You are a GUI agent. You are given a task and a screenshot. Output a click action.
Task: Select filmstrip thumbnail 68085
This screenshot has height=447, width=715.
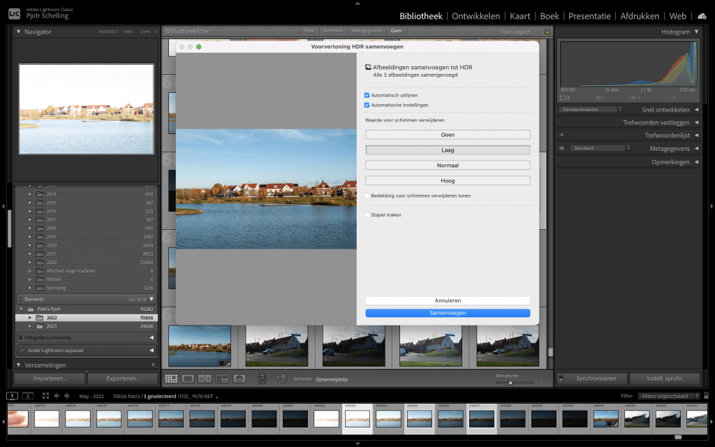pyautogui.click(x=420, y=418)
